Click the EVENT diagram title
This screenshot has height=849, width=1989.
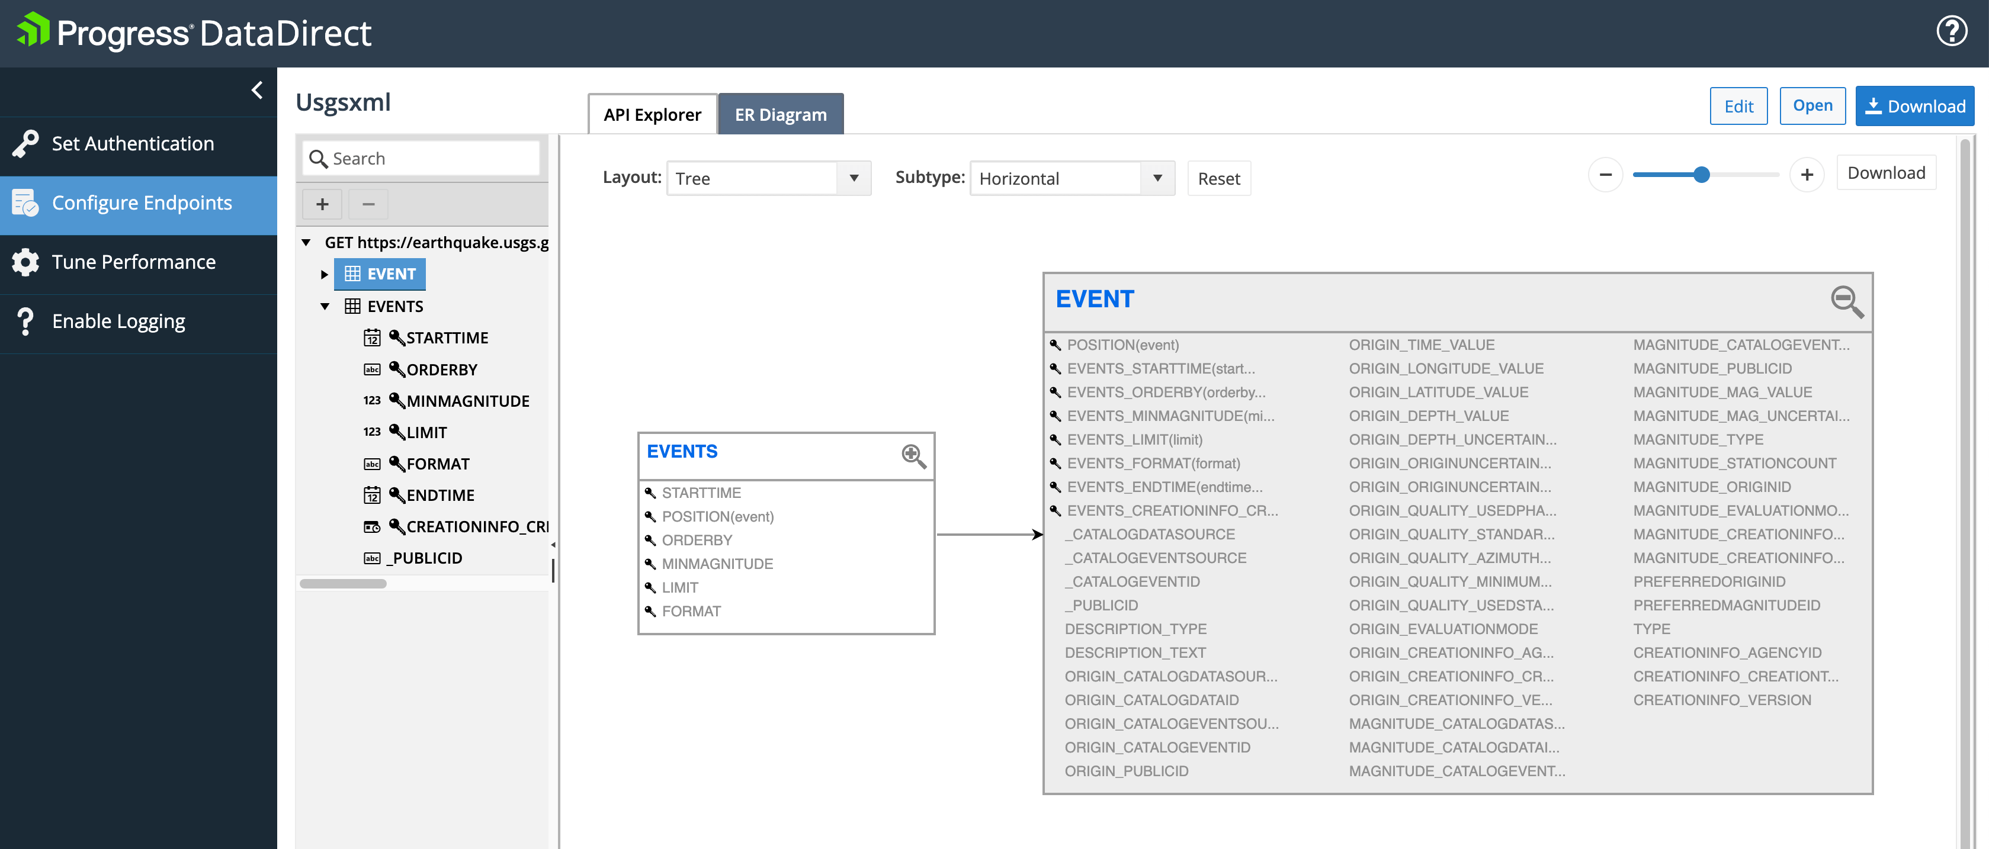coord(1095,300)
